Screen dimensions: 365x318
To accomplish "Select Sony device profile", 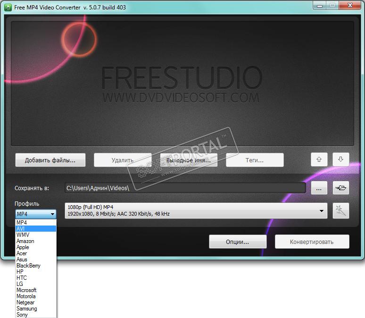I will click(x=36, y=315).
